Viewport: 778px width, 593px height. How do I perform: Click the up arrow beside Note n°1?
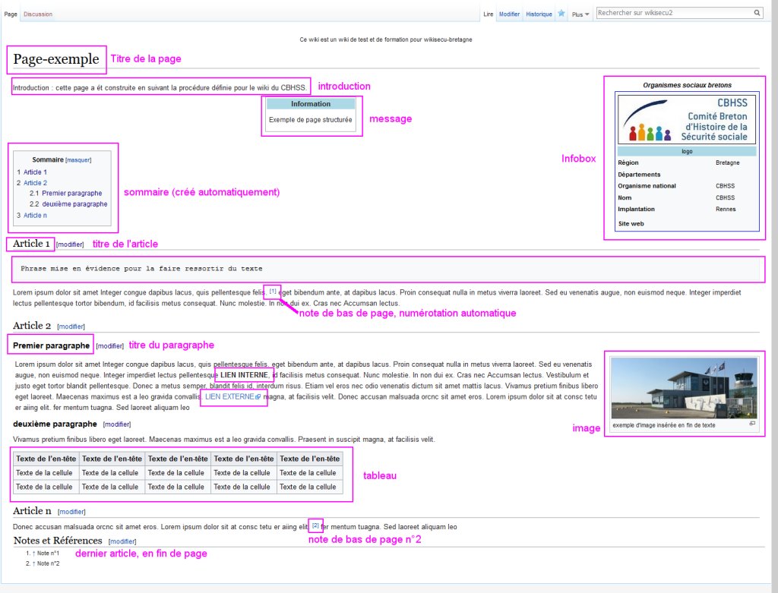click(x=33, y=554)
